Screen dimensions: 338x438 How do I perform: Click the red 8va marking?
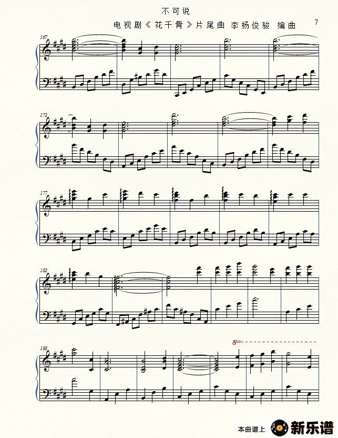coord(237,342)
